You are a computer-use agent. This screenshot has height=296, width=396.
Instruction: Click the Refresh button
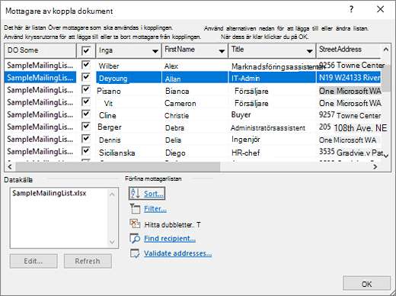coord(88,261)
